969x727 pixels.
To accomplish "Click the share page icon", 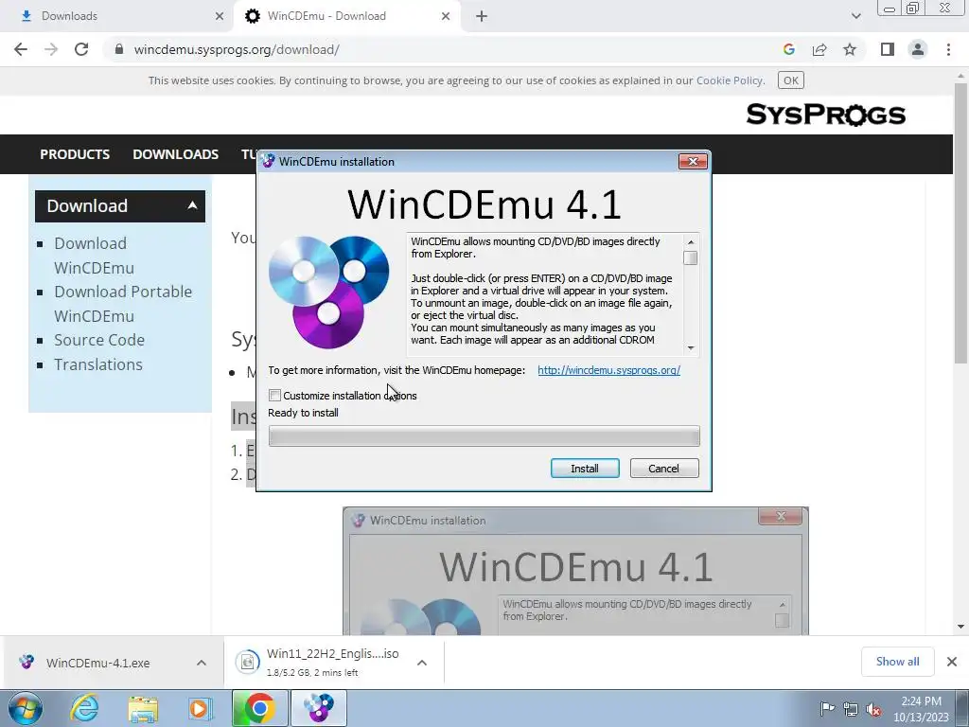I will [x=819, y=49].
